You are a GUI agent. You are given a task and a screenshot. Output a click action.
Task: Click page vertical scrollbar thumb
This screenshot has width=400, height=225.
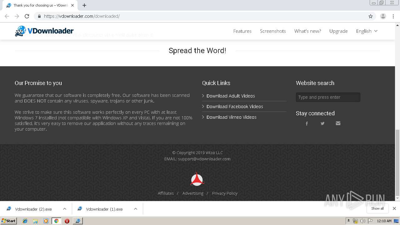point(397,162)
